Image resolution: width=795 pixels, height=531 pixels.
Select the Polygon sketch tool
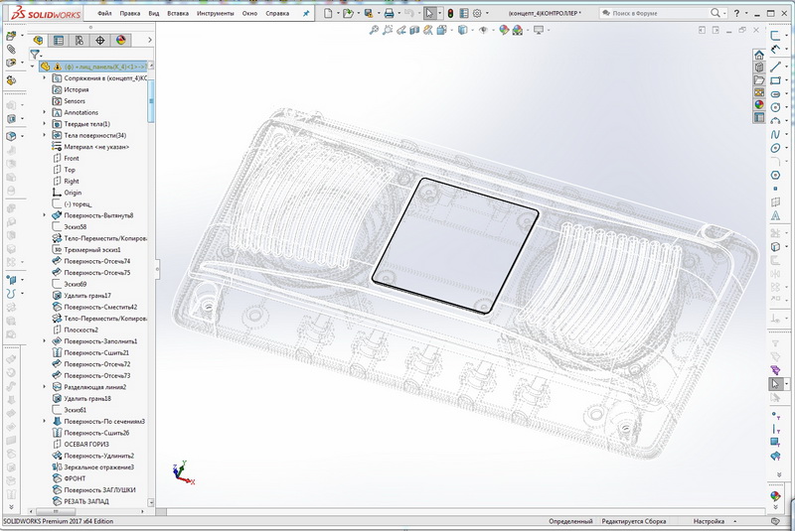click(x=775, y=175)
